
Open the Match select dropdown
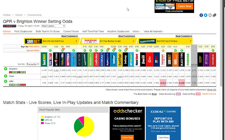pyautogui.click(x=53, y=26)
